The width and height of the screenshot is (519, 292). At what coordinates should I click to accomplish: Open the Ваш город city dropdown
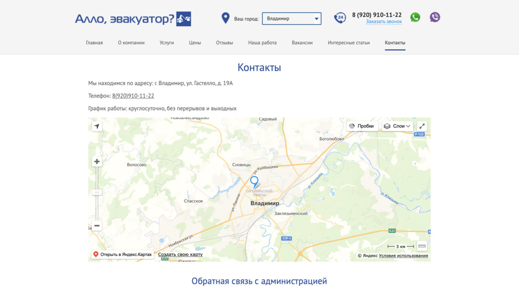point(292,18)
